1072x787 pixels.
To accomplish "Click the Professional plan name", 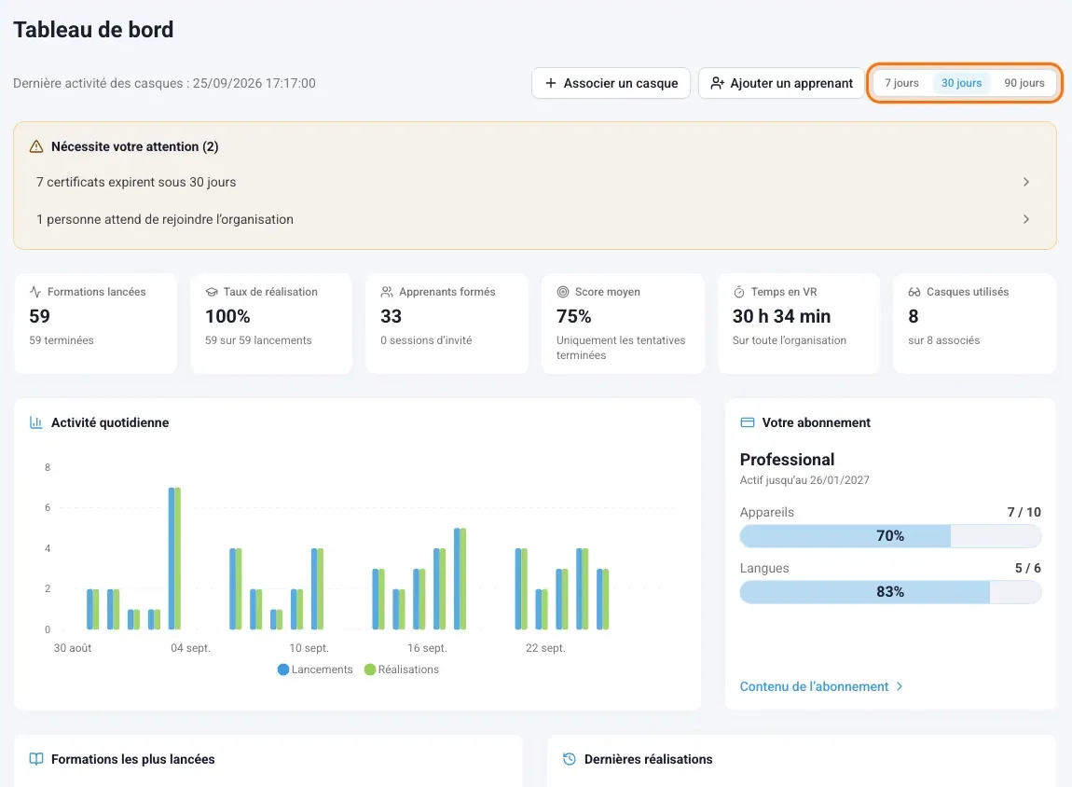I will pyautogui.click(x=787, y=460).
